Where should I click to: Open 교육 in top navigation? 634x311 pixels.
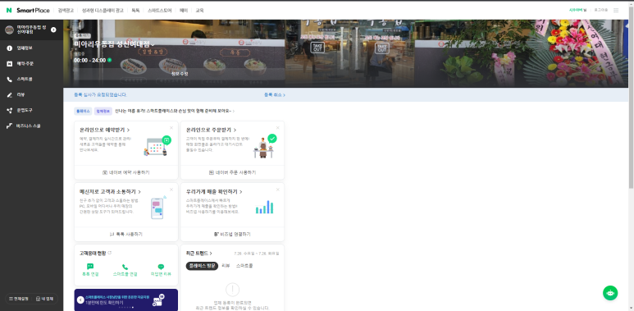click(200, 11)
